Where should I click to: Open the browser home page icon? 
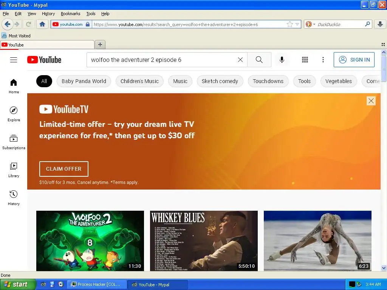[42, 24]
